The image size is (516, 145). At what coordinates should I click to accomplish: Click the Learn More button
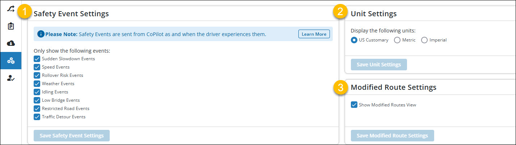coord(314,34)
